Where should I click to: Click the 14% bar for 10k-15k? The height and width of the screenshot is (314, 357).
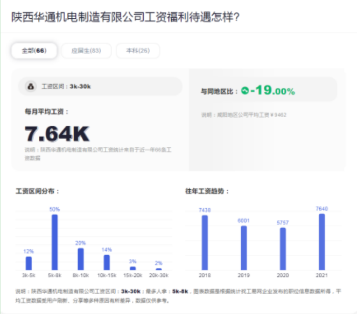click(107, 262)
